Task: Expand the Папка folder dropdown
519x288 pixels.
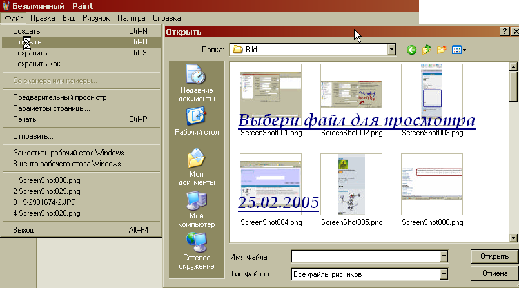Action: (x=391, y=50)
